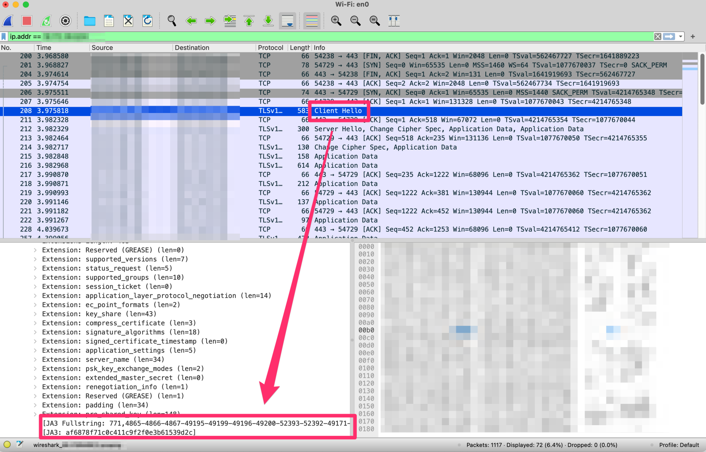Zoom in on packet list text
The height and width of the screenshot is (452, 706).
(x=336, y=21)
